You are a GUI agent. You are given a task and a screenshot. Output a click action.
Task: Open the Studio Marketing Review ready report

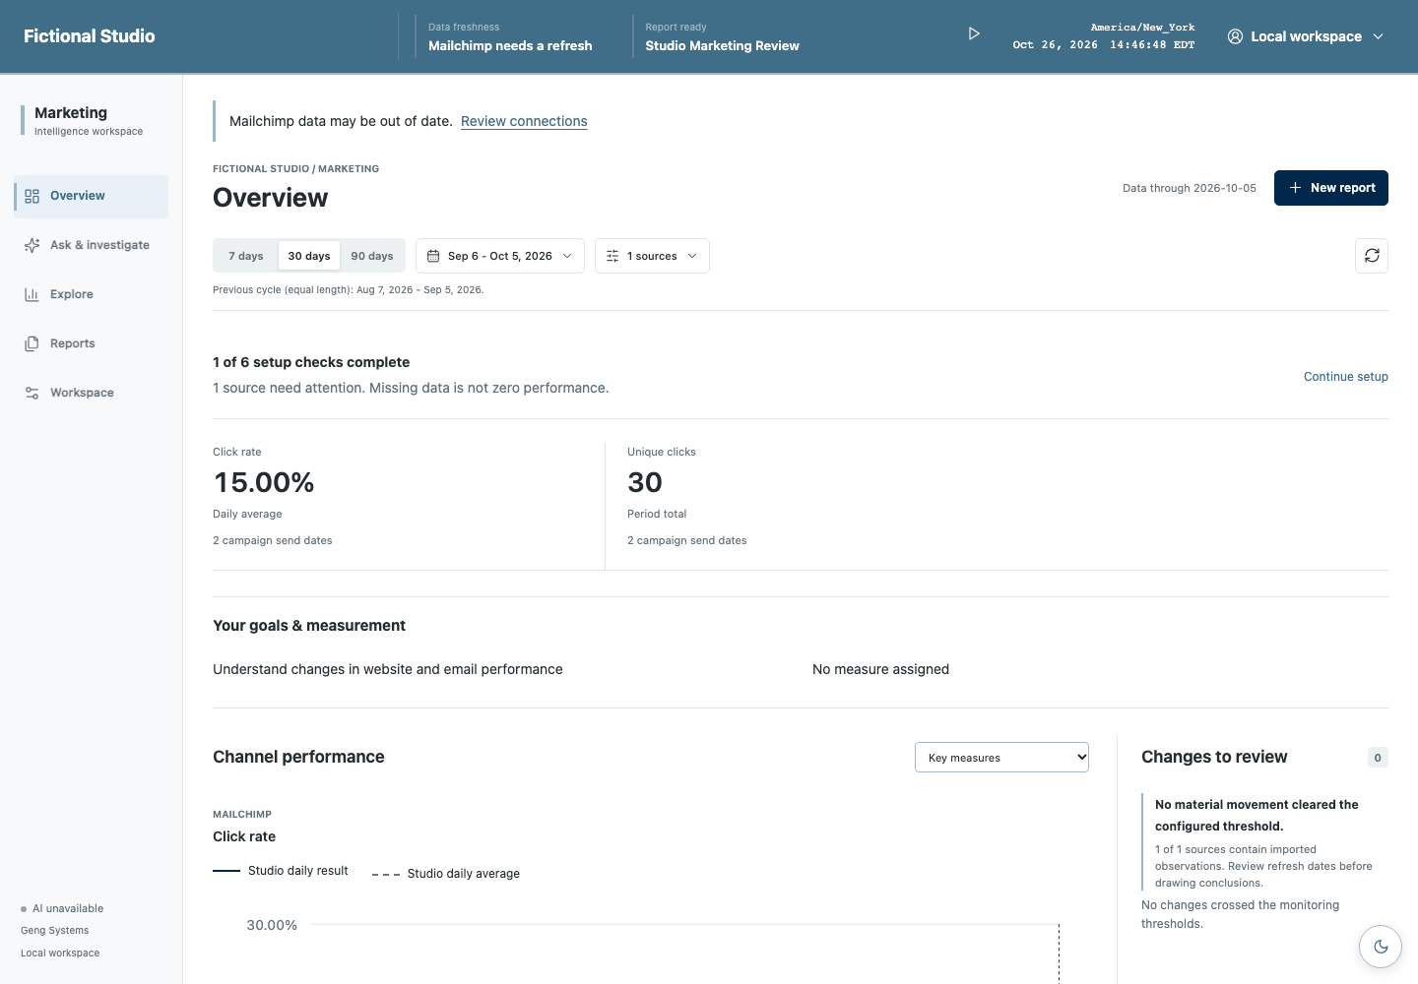tap(722, 36)
